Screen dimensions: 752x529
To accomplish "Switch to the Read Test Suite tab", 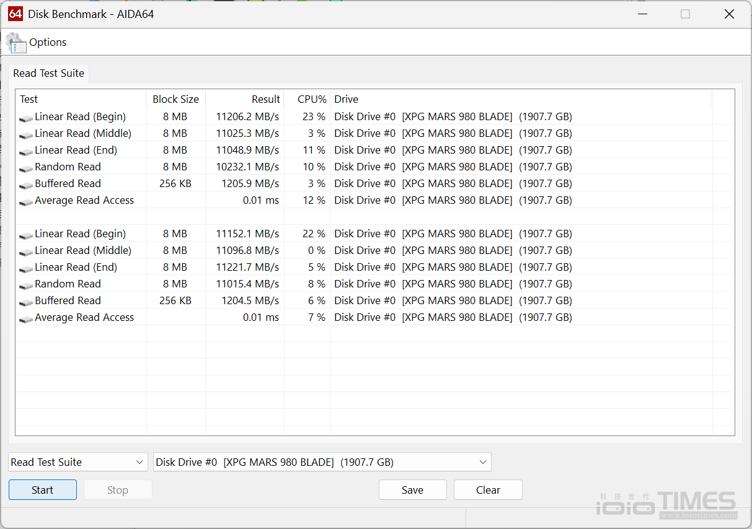I will pyautogui.click(x=48, y=73).
